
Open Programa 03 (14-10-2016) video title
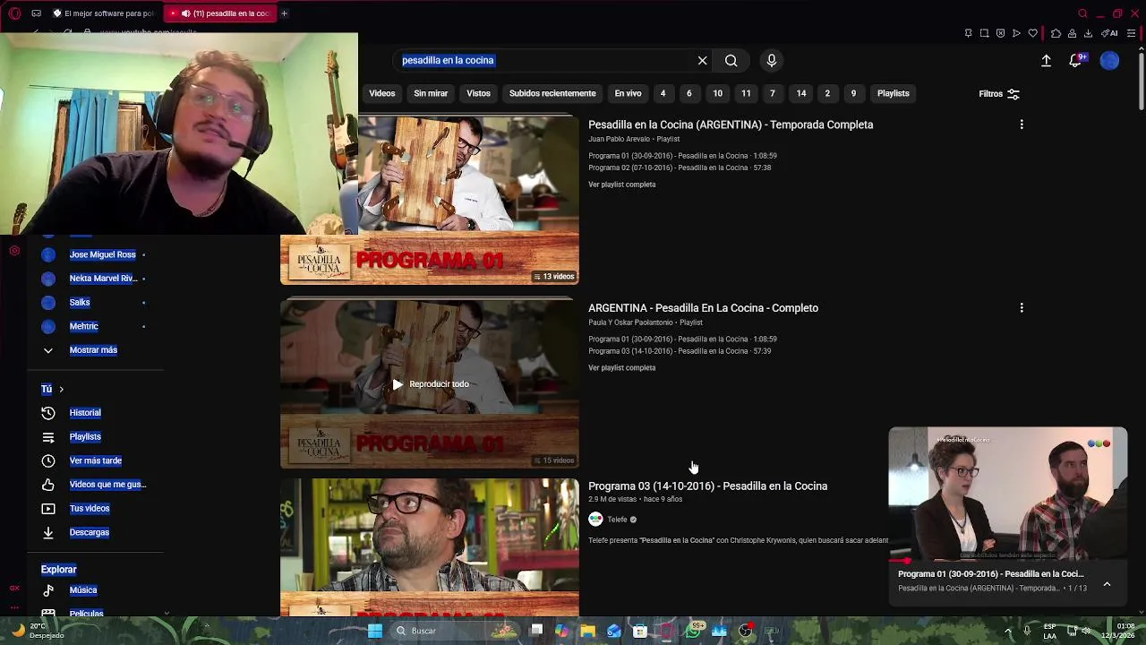pos(707,486)
